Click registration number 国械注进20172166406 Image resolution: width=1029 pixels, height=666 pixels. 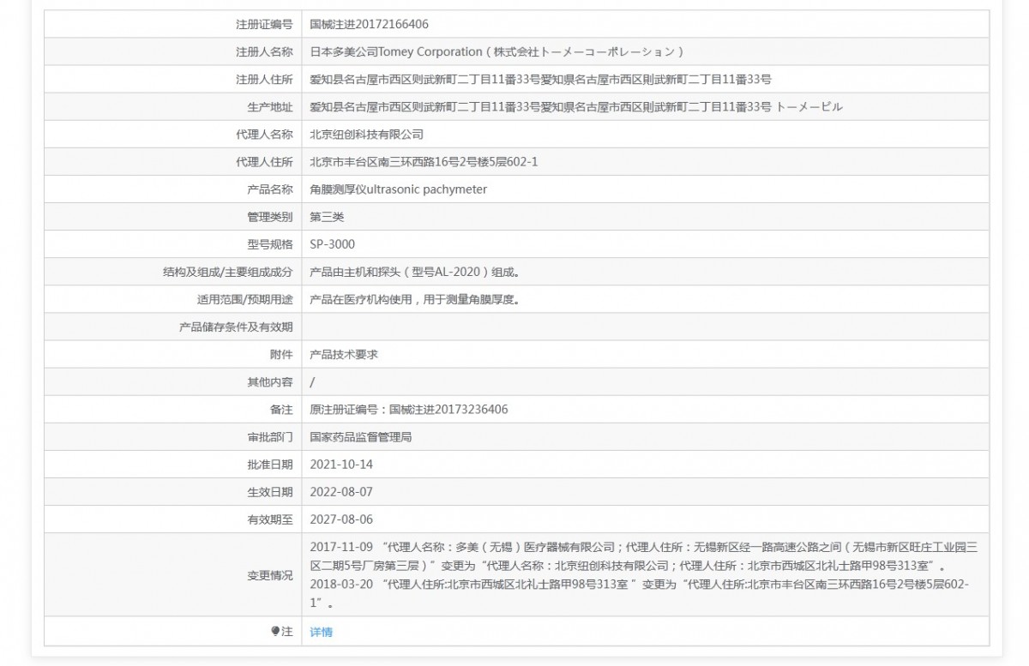point(369,25)
